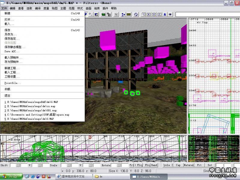Open the 编译 menu
This screenshot has height=180, width=240.
coord(38,8)
